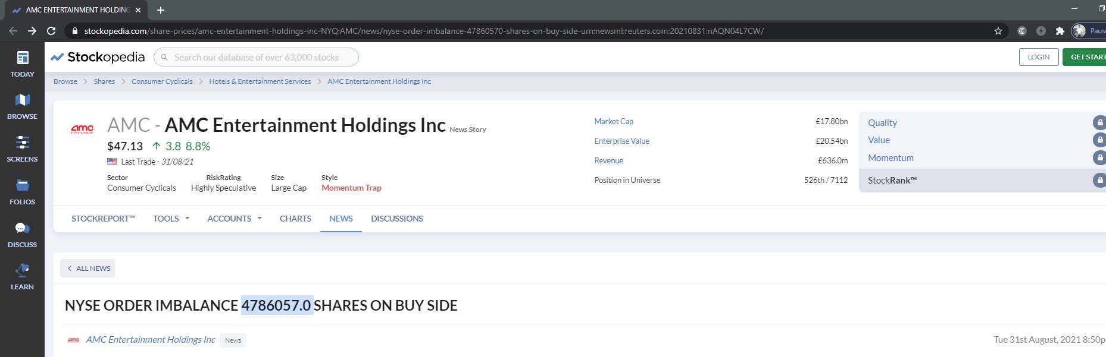
Task: Click the Enterprise Value link
Action: coord(621,141)
